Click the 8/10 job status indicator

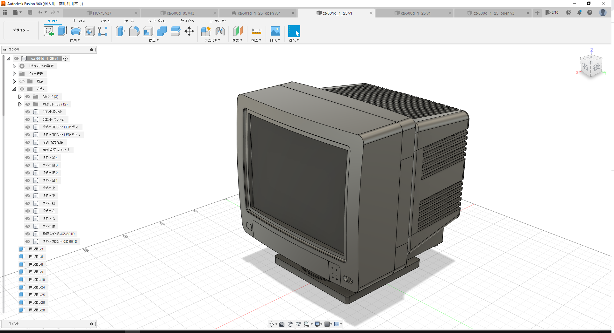click(x=553, y=13)
